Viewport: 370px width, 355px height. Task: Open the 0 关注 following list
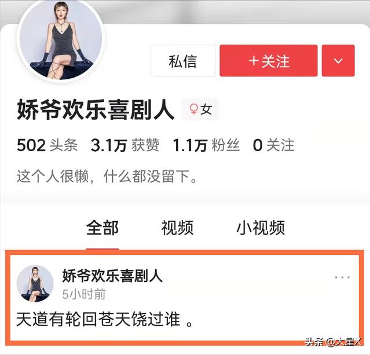[x=273, y=145]
